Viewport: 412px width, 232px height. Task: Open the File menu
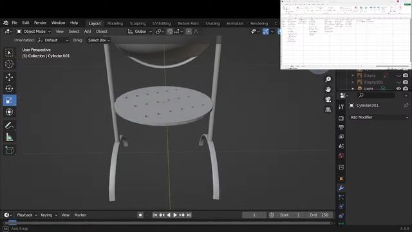14,23
